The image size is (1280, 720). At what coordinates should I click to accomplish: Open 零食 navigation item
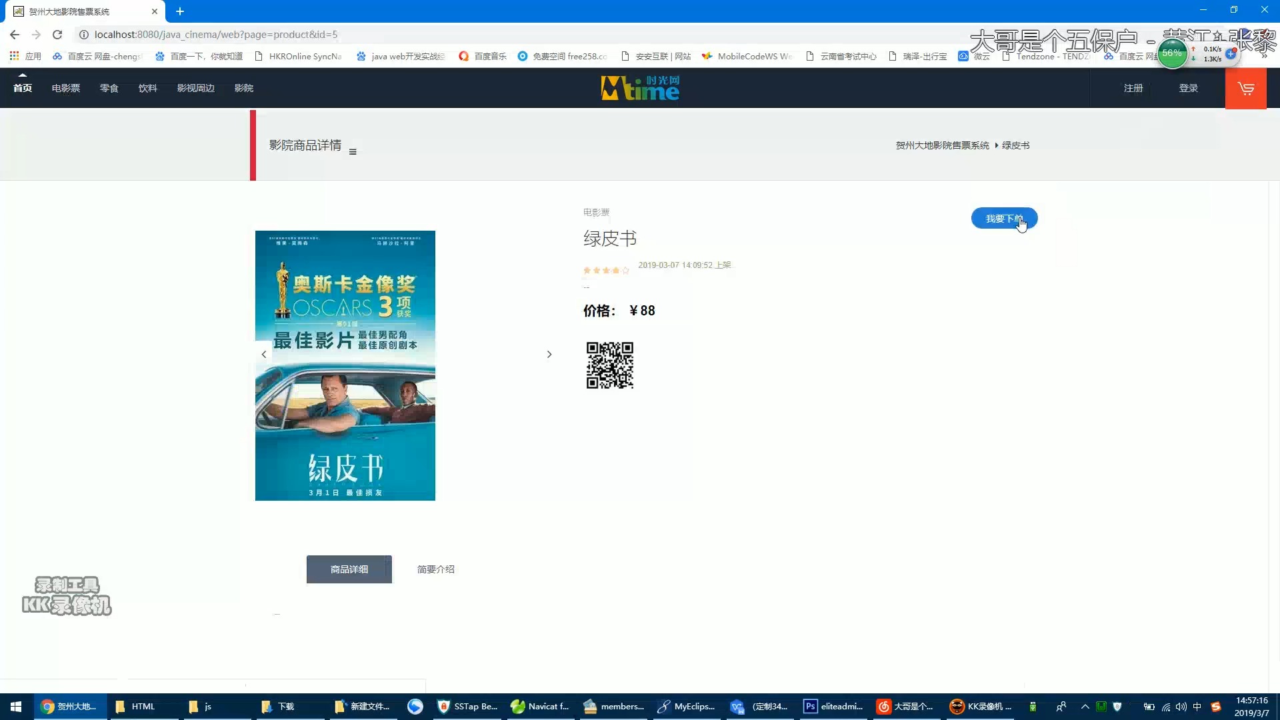point(109,88)
